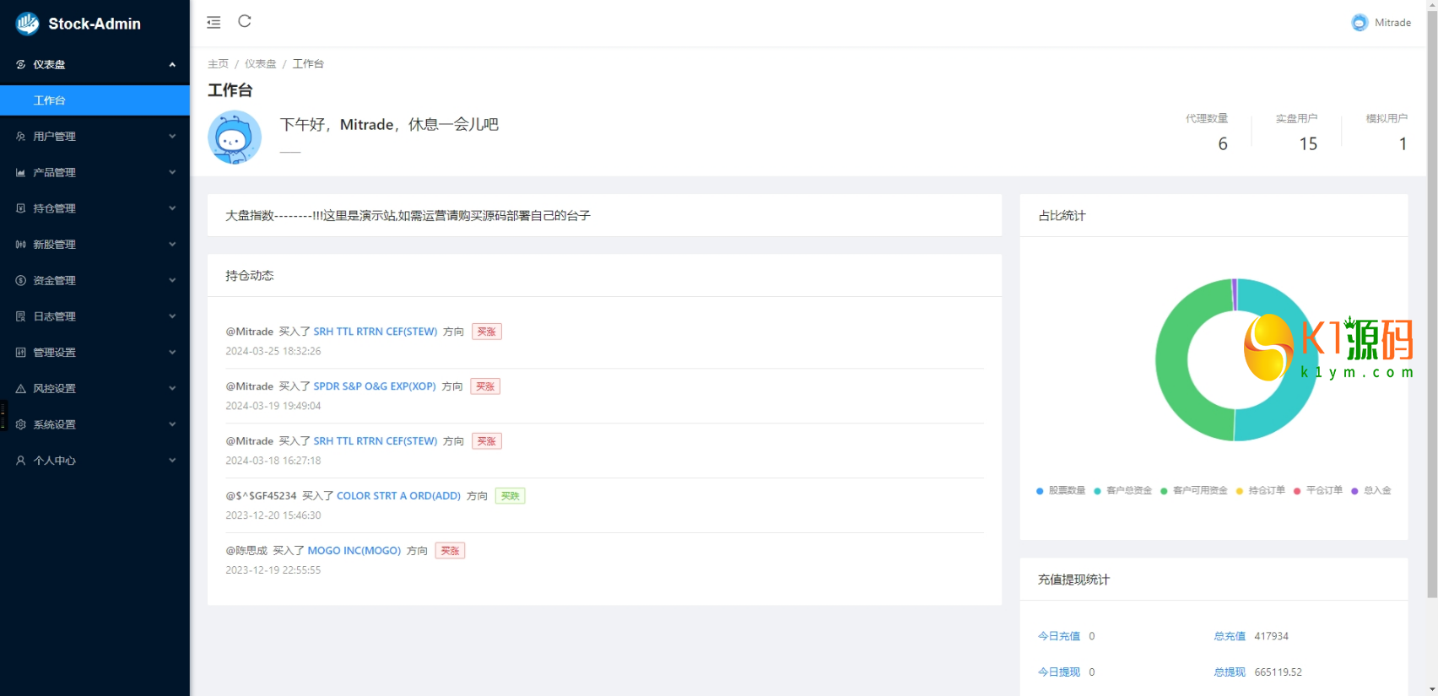Toggle 平仓订单 legend series visibility
The width and height of the screenshot is (1438, 696).
pyautogui.click(x=1317, y=491)
